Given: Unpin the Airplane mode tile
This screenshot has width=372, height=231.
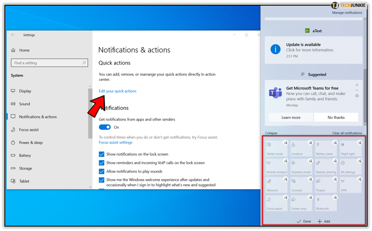Looking at the screenshot, I should 310,161.
